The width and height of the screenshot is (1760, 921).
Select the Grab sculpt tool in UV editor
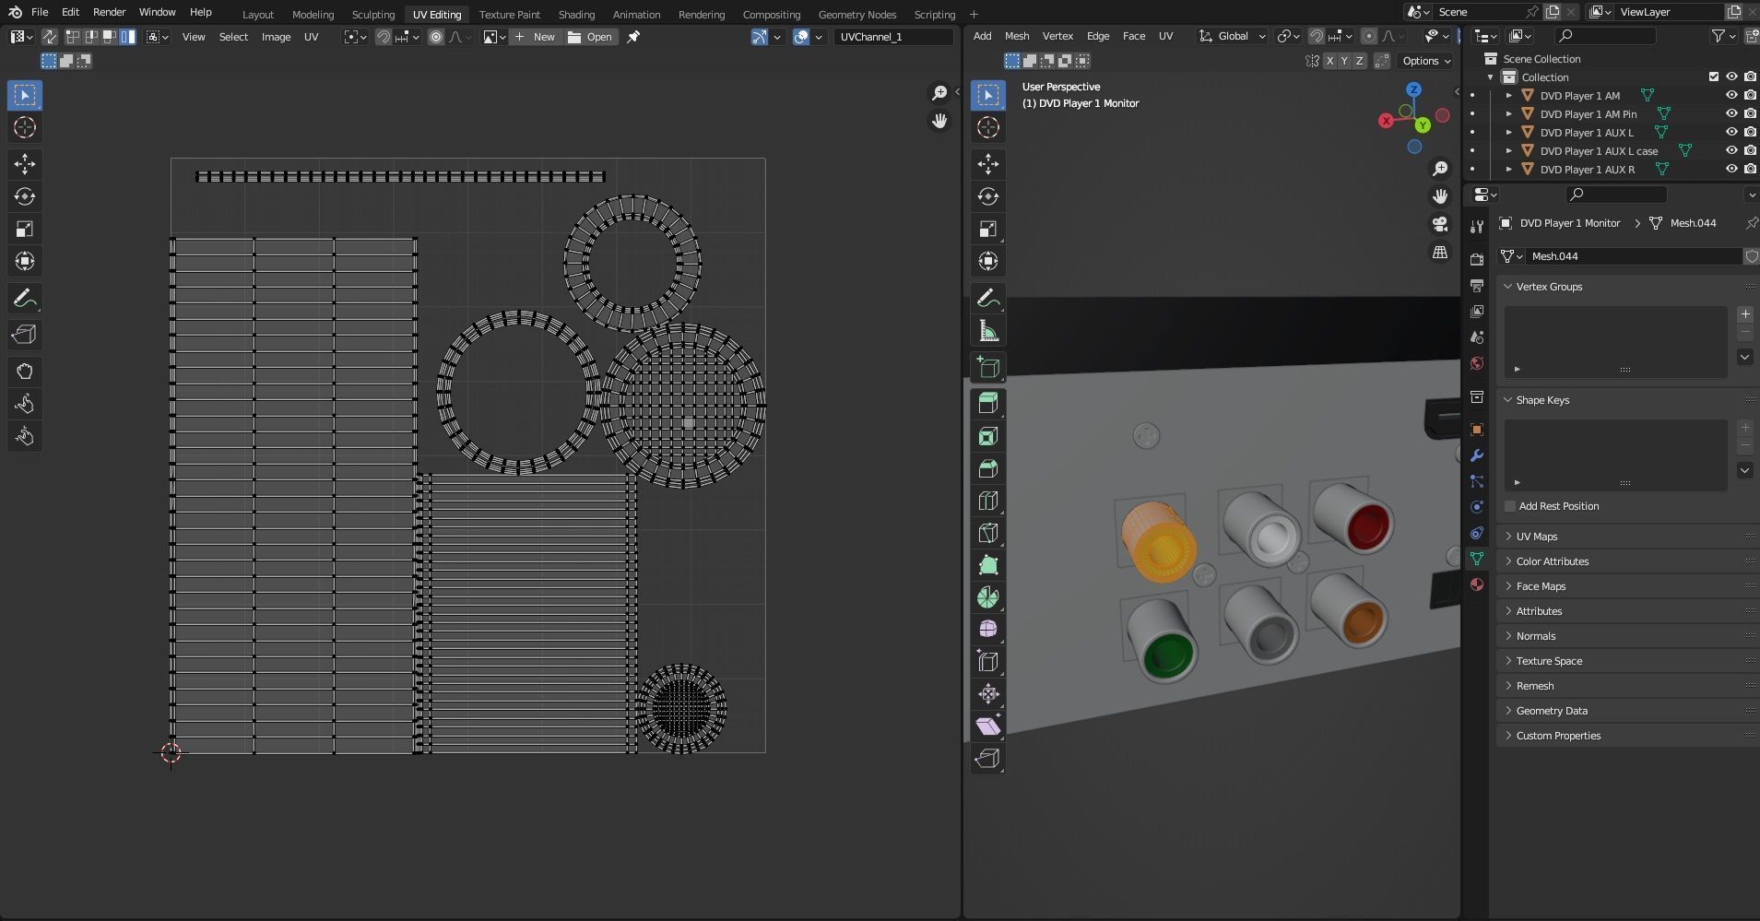(x=25, y=372)
